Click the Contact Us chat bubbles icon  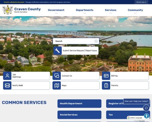56,76
